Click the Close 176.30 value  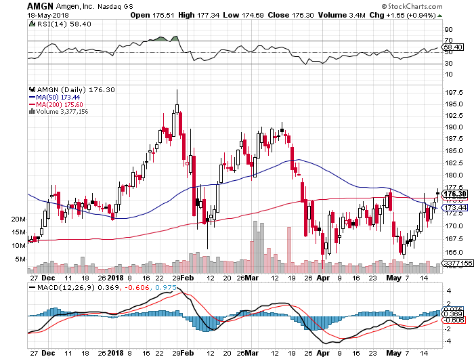[x=290, y=15]
